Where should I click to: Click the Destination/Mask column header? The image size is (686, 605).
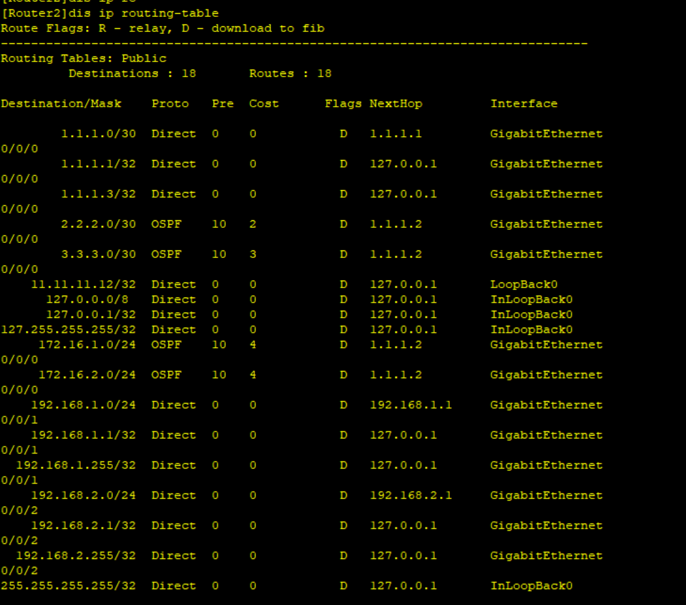pyautogui.click(x=61, y=104)
